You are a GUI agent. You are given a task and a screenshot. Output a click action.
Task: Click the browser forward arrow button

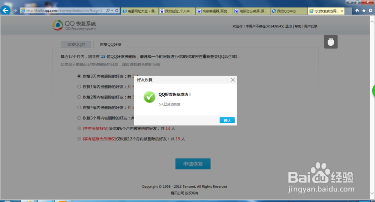click(15, 10)
